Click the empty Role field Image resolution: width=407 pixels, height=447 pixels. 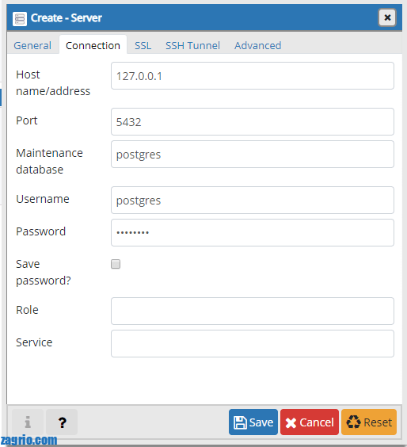(253, 311)
